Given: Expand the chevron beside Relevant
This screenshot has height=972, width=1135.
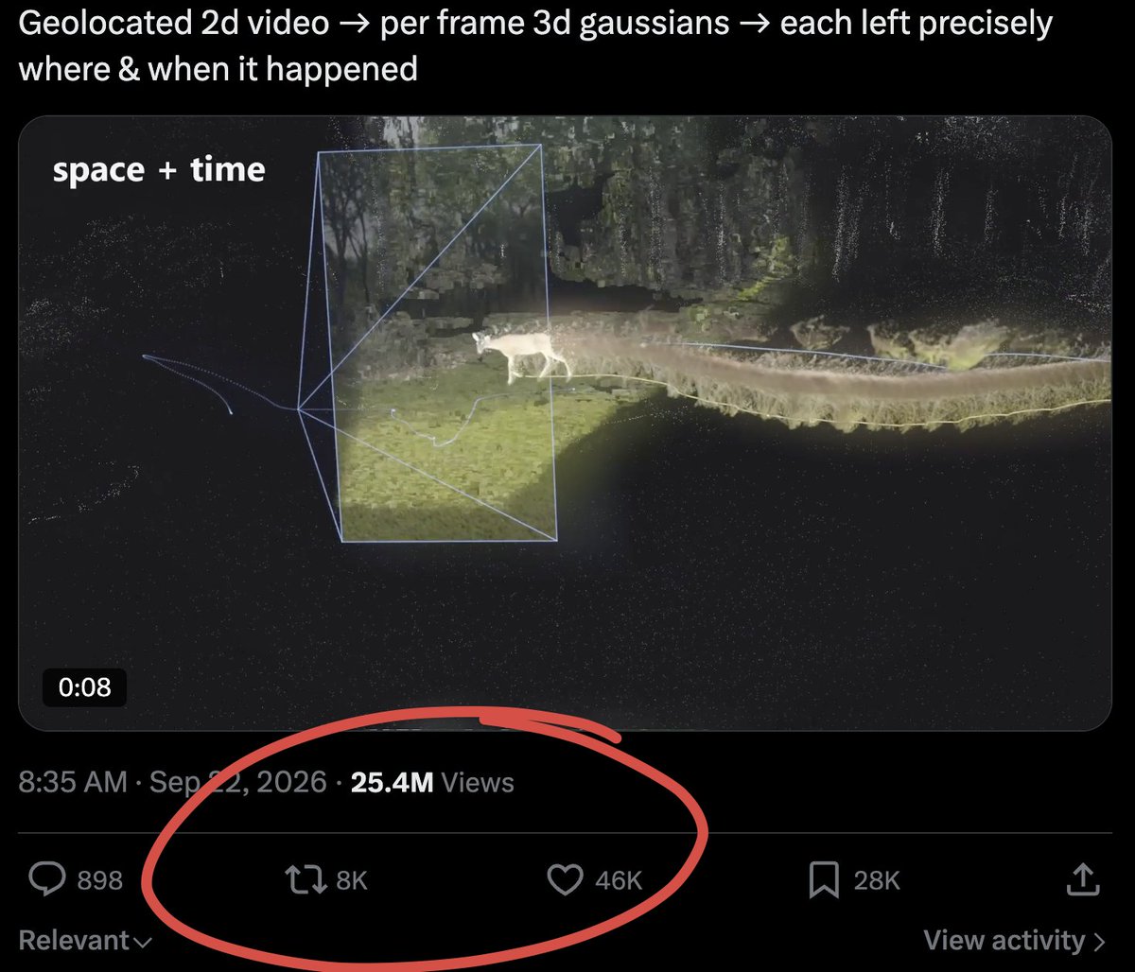Looking at the screenshot, I should coord(142,943).
